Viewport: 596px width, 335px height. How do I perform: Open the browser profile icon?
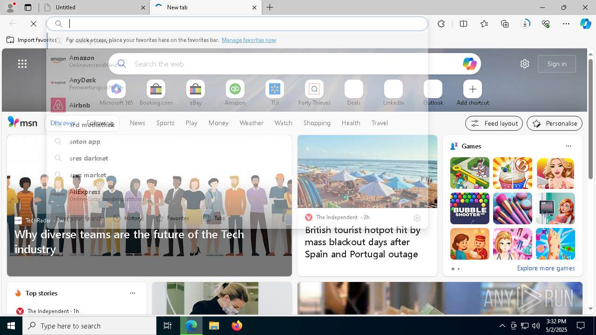coord(10,7)
